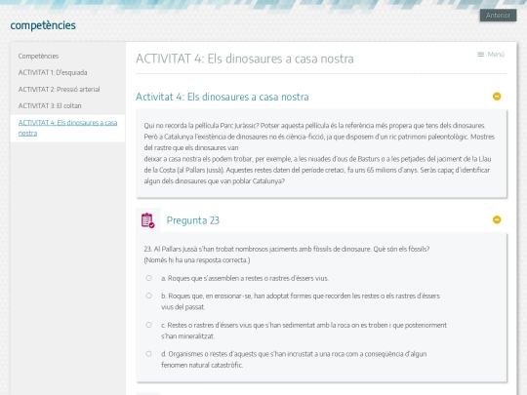Image resolution: width=527 pixels, height=395 pixels.
Task: Click the paragraph starting 'Qui no recorda la pel·lícula'
Action: (319, 153)
